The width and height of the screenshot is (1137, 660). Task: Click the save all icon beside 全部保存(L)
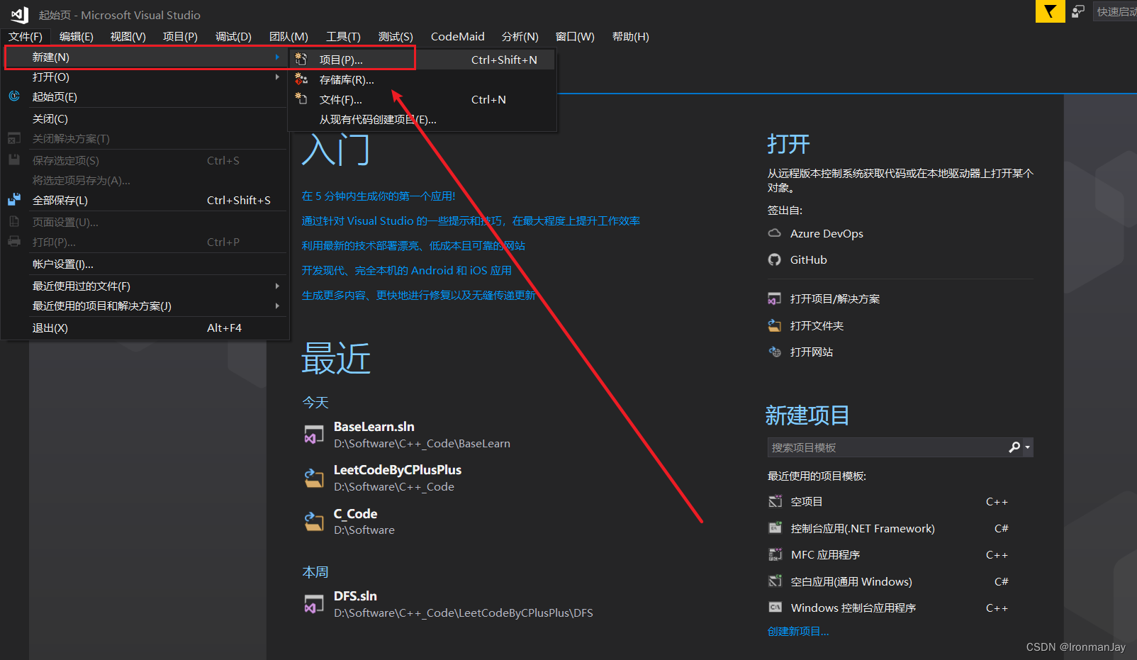pyautogui.click(x=14, y=200)
